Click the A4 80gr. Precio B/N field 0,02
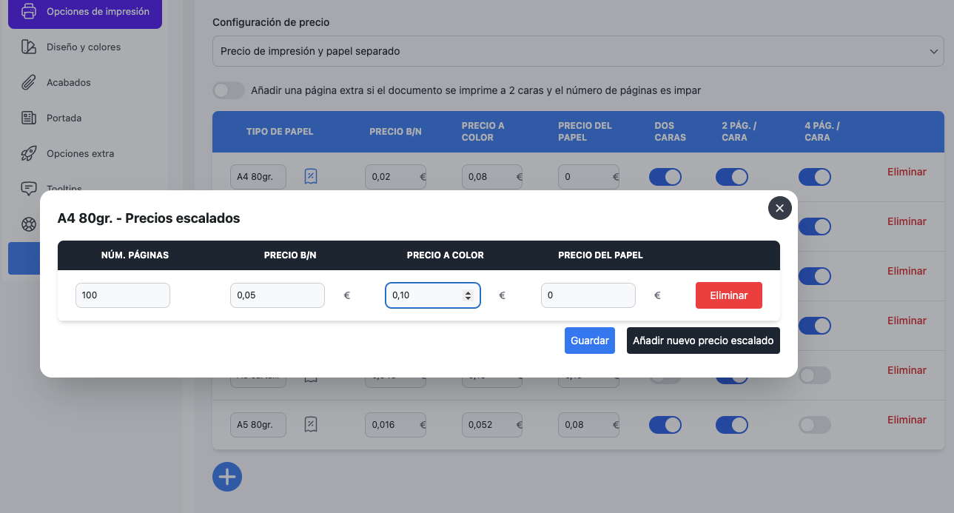954x513 pixels. pyautogui.click(x=395, y=177)
